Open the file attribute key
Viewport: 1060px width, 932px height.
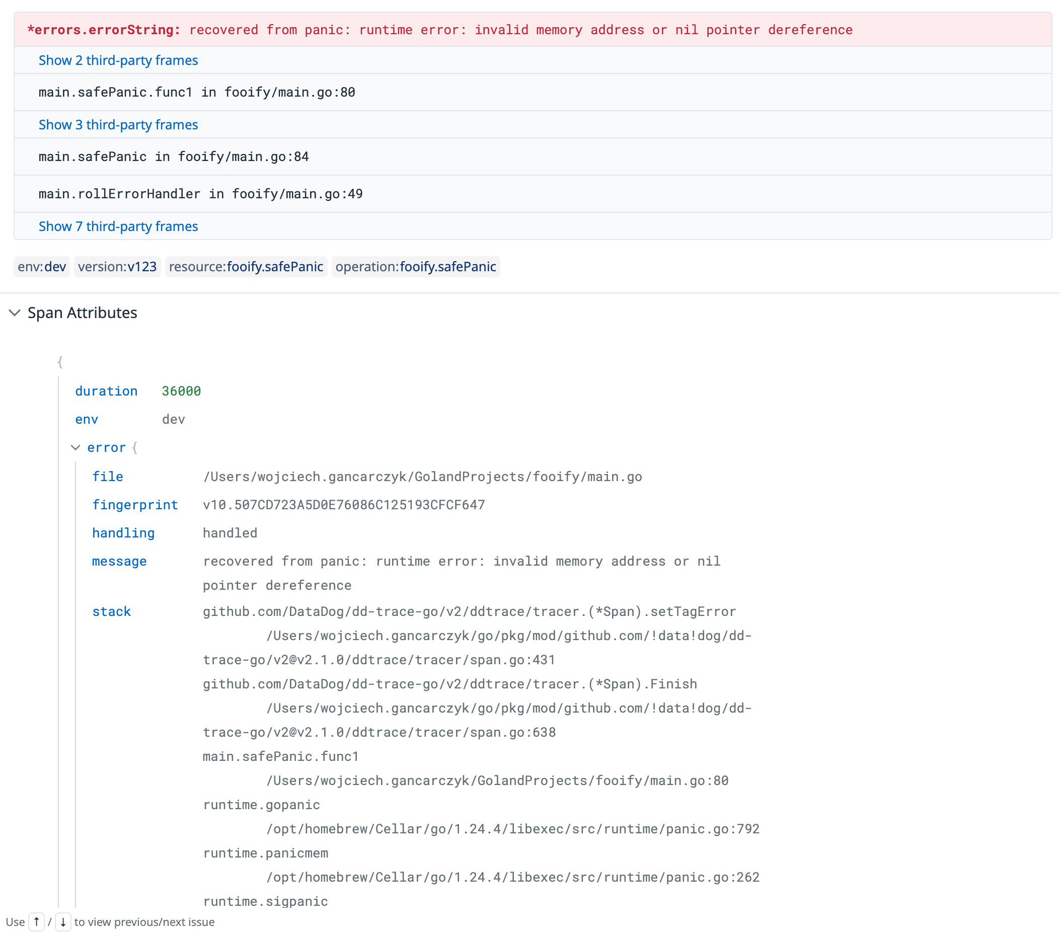click(108, 477)
